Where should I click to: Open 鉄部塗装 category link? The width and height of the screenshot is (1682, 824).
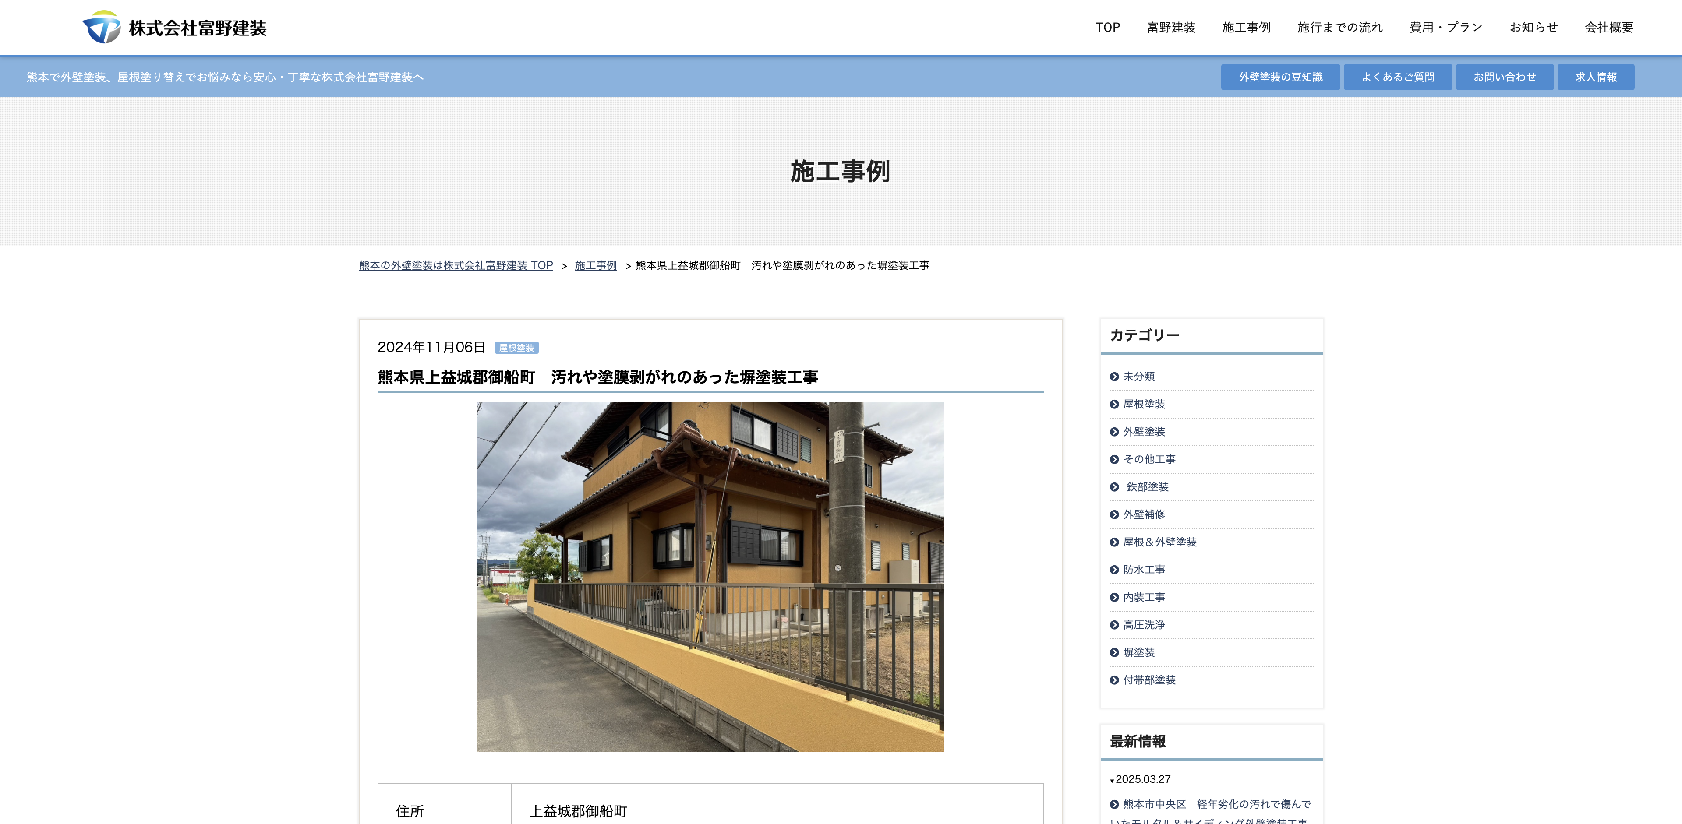pyautogui.click(x=1147, y=487)
